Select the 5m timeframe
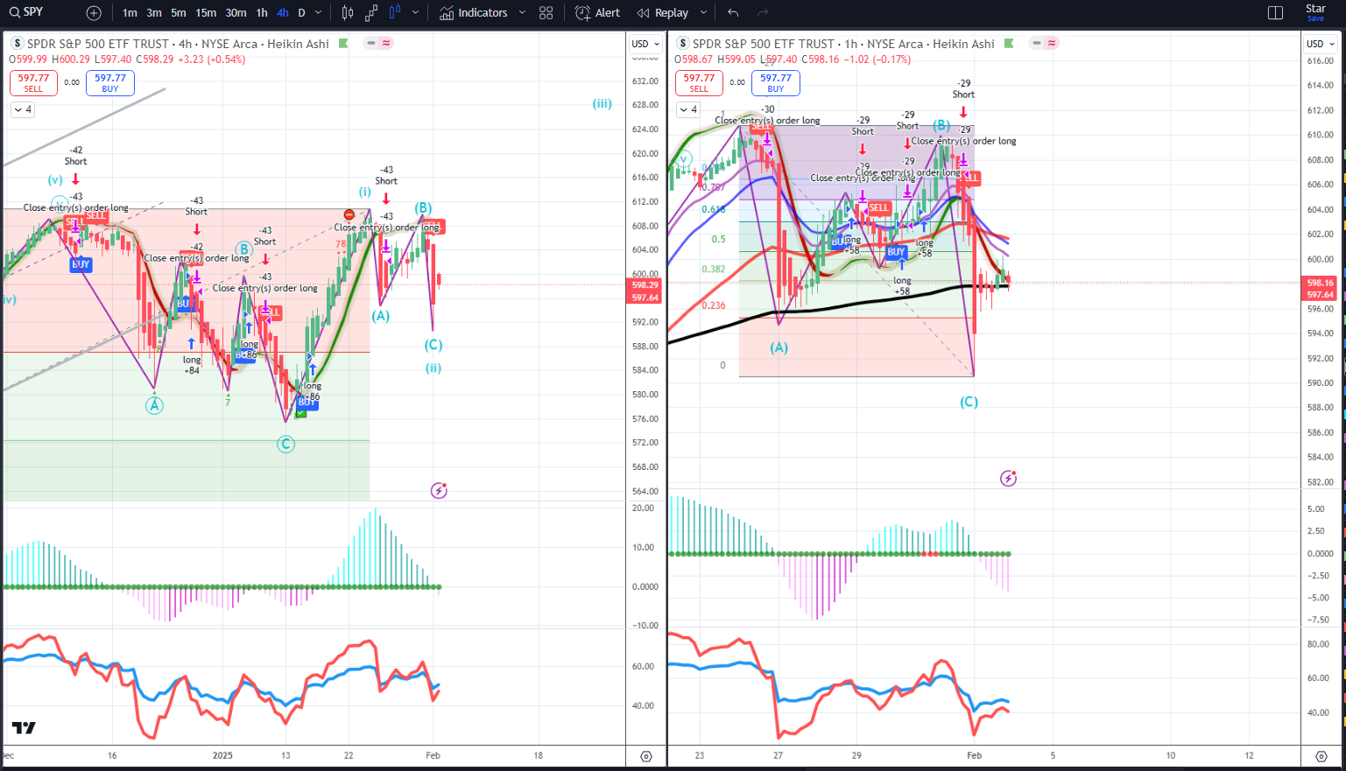The width and height of the screenshot is (1346, 771). (179, 13)
